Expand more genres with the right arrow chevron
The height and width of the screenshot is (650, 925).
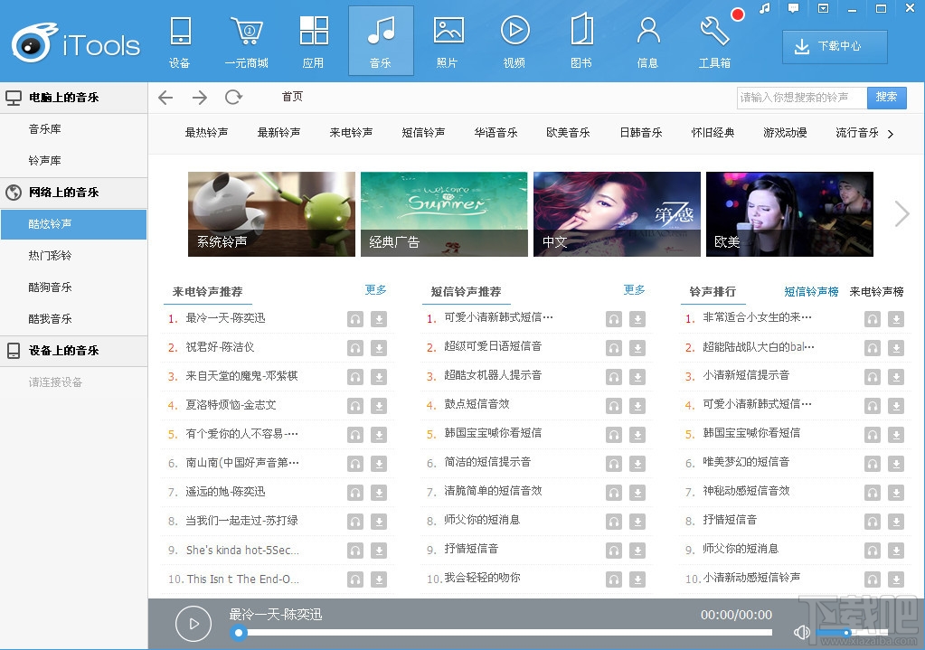coord(890,132)
